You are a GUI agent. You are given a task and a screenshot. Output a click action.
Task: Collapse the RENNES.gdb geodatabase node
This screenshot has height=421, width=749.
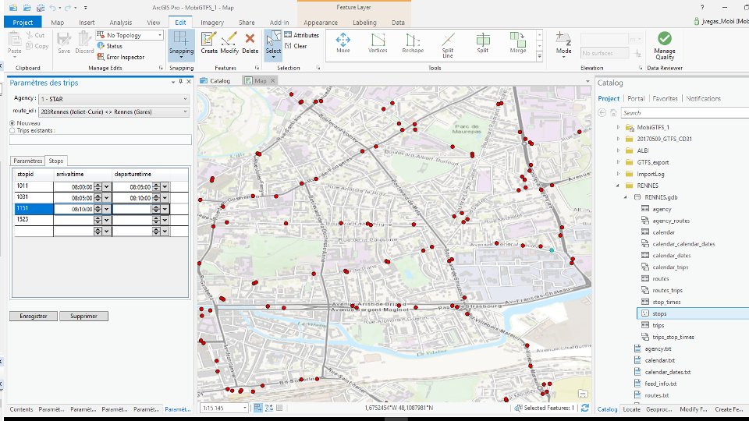point(625,197)
